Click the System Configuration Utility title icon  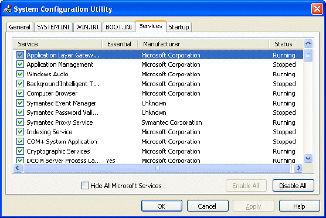(x=8, y=9)
